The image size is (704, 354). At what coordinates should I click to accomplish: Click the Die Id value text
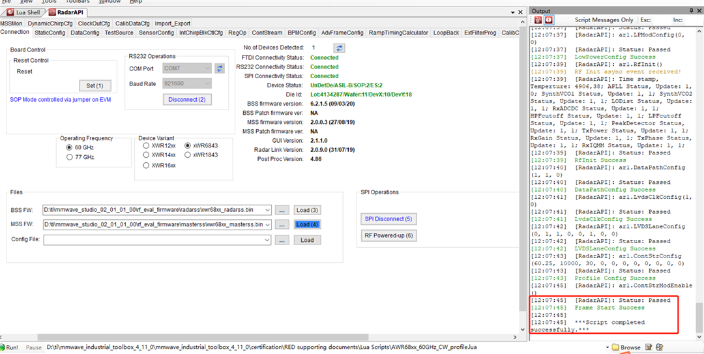coord(361,95)
